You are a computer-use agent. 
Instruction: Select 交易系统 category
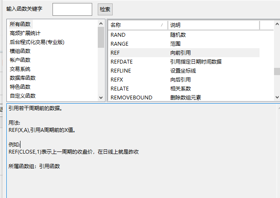pos(20,69)
